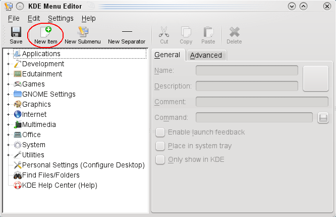336x217 pixels.
Task: Click the Personal Settings wrench icon
Action: point(17,165)
